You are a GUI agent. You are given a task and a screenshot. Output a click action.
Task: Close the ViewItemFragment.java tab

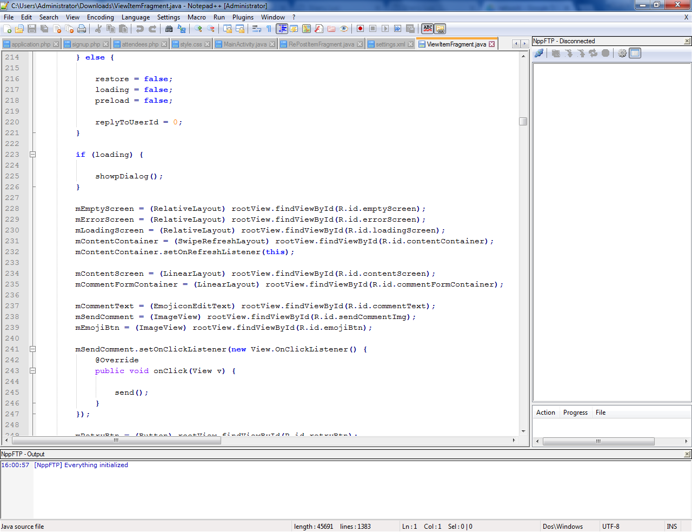[491, 44]
